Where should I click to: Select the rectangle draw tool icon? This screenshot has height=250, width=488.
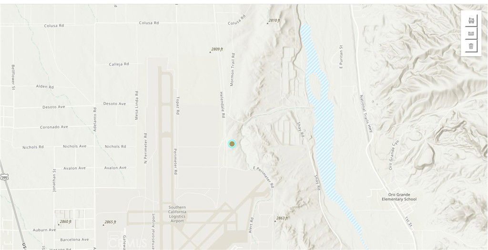click(471, 34)
